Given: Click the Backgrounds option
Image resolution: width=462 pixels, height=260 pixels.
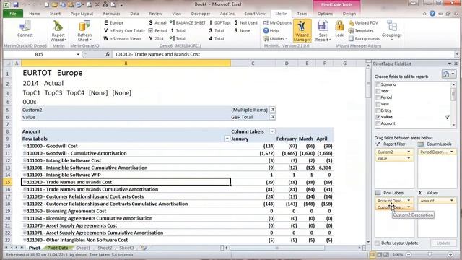Looking at the screenshot, I should pos(364,38).
